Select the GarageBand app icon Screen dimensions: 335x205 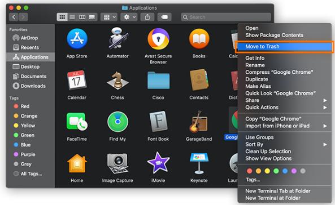198,122
